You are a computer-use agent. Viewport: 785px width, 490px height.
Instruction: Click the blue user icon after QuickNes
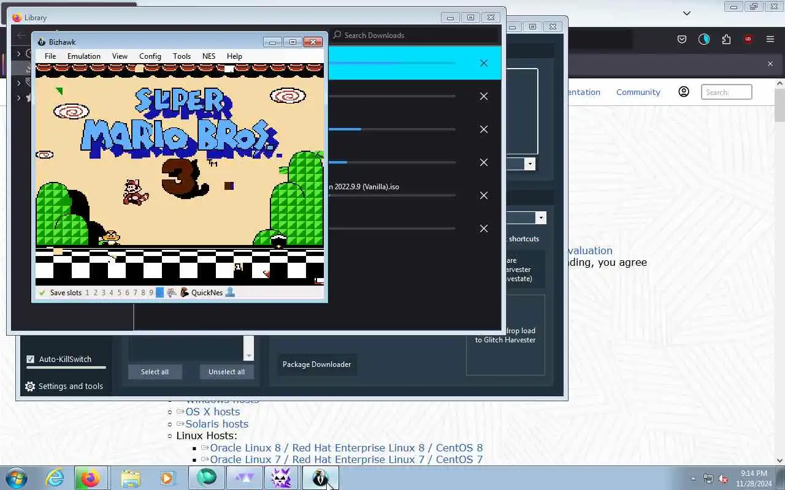click(x=230, y=293)
